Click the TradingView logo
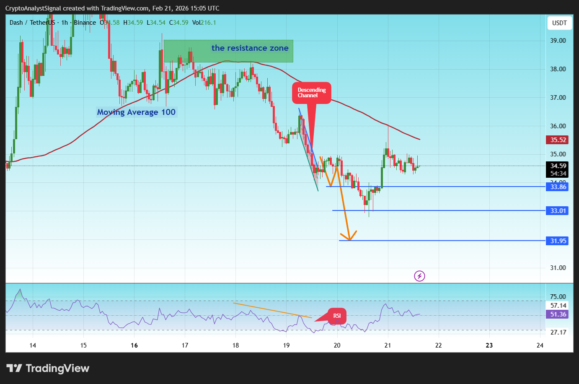Screen dimensions: 579x384 click(48, 368)
